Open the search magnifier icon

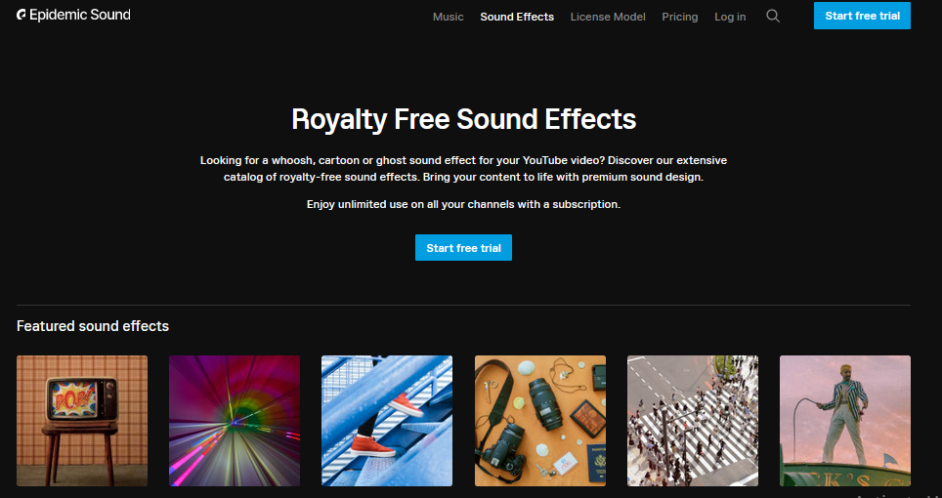click(773, 17)
